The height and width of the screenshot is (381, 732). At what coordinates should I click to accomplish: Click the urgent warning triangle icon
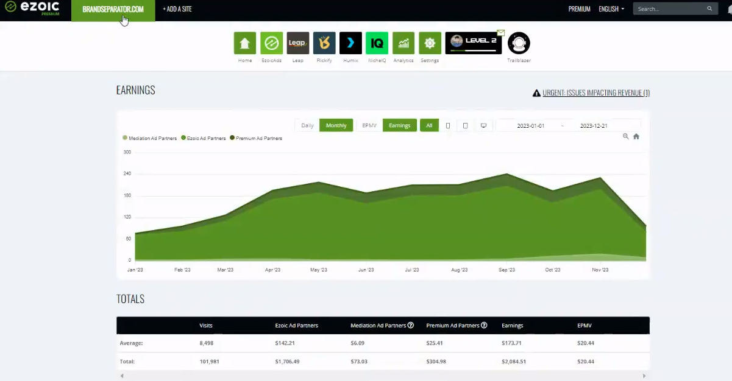click(x=536, y=93)
